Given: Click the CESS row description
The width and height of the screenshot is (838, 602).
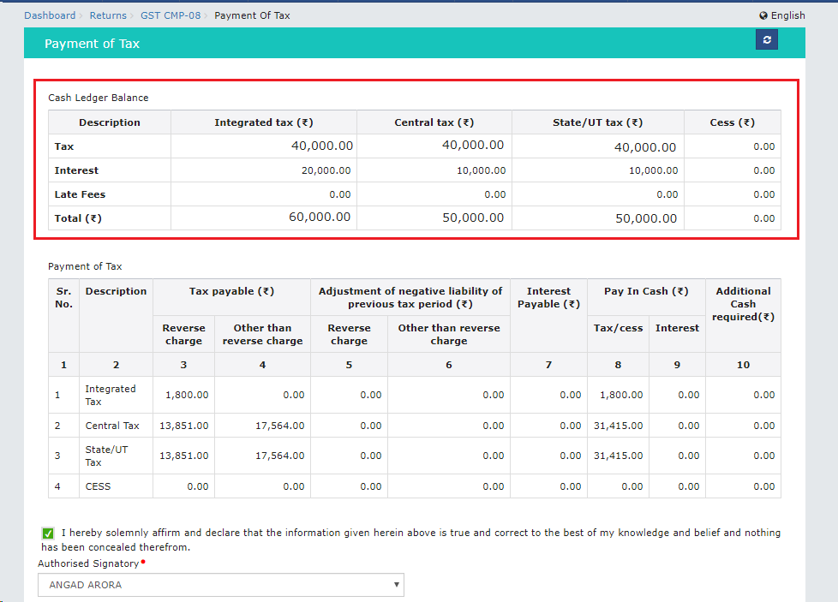Looking at the screenshot, I should click(98, 486).
